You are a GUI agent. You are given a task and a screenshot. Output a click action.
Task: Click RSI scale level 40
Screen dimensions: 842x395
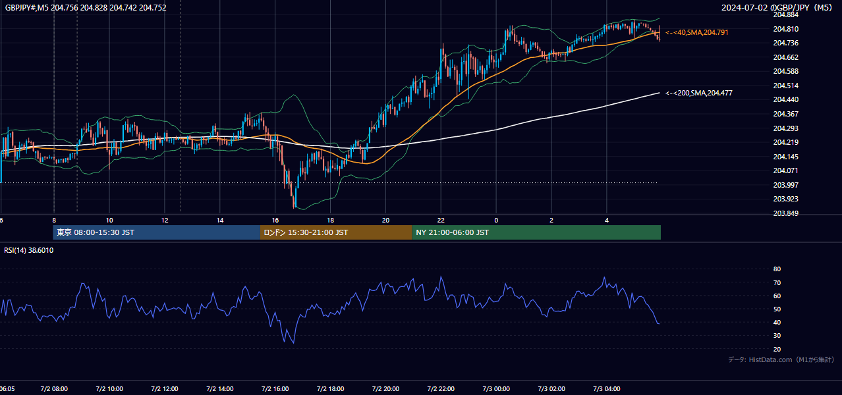(x=777, y=322)
